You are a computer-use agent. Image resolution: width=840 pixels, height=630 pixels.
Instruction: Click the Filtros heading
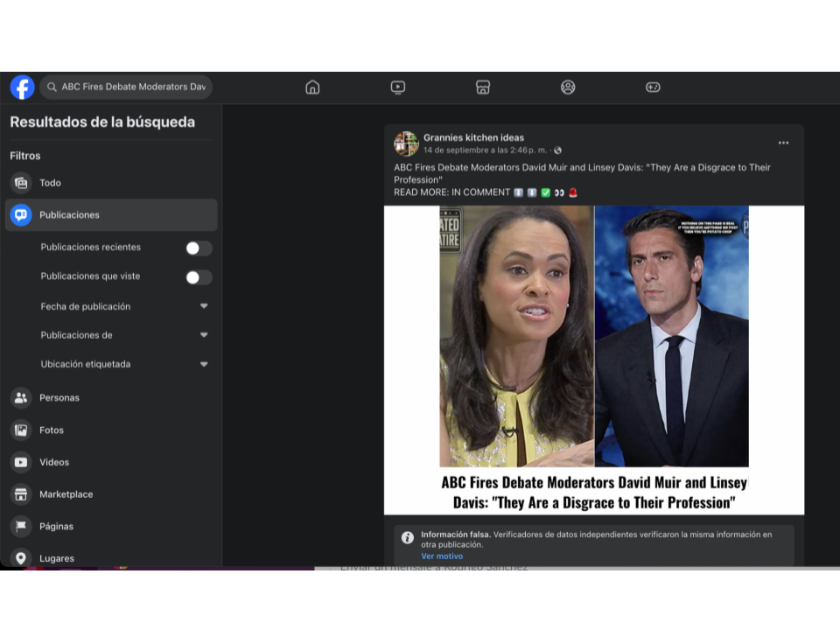pyautogui.click(x=25, y=156)
